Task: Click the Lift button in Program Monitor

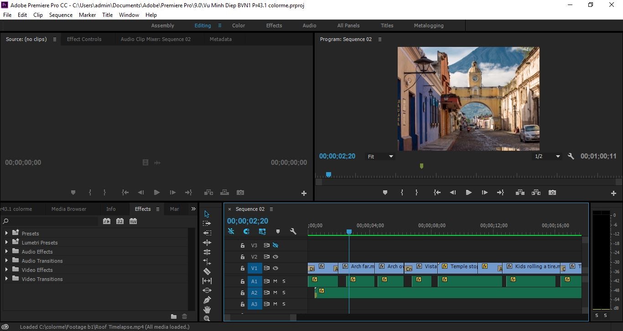Action: pos(519,193)
